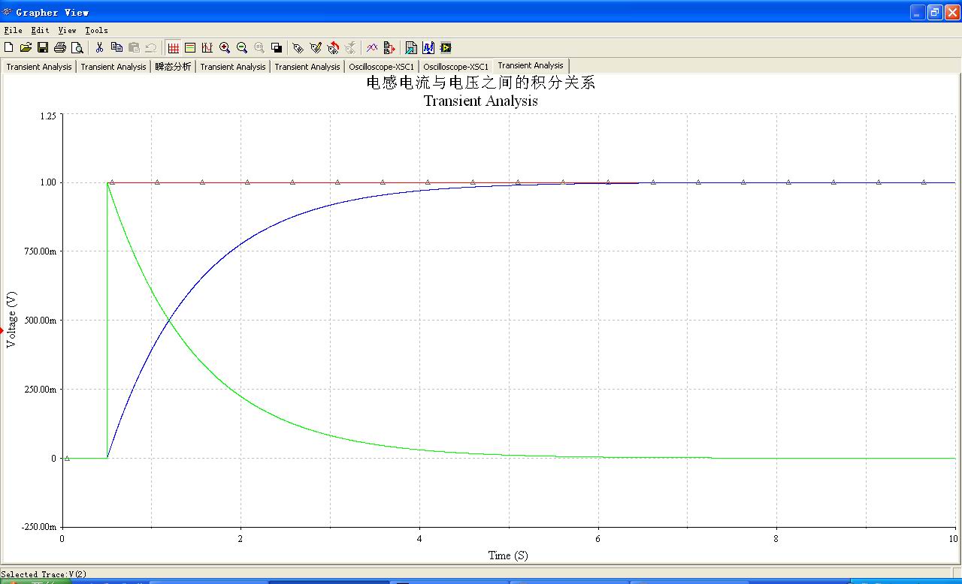Toggle the red grid display icon

[x=173, y=48]
